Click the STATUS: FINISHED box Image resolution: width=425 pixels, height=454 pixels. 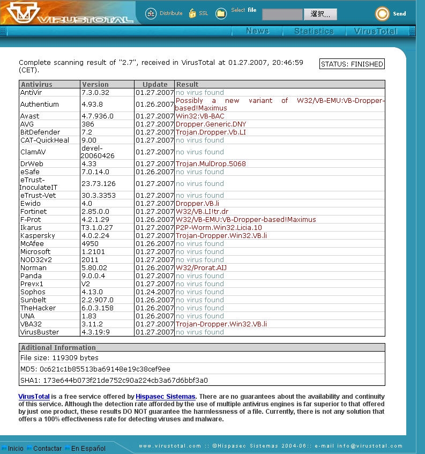pos(352,64)
